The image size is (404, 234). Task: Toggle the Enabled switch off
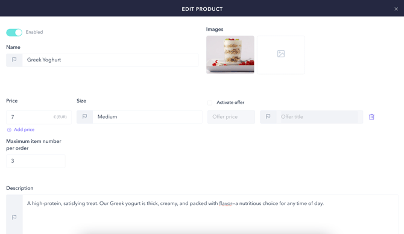pyautogui.click(x=14, y=32)
